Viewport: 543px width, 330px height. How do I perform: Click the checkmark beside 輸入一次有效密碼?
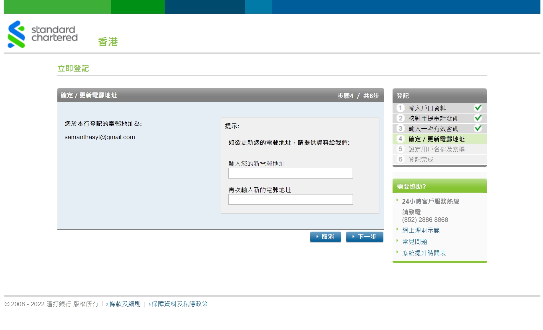click(478, 128)
